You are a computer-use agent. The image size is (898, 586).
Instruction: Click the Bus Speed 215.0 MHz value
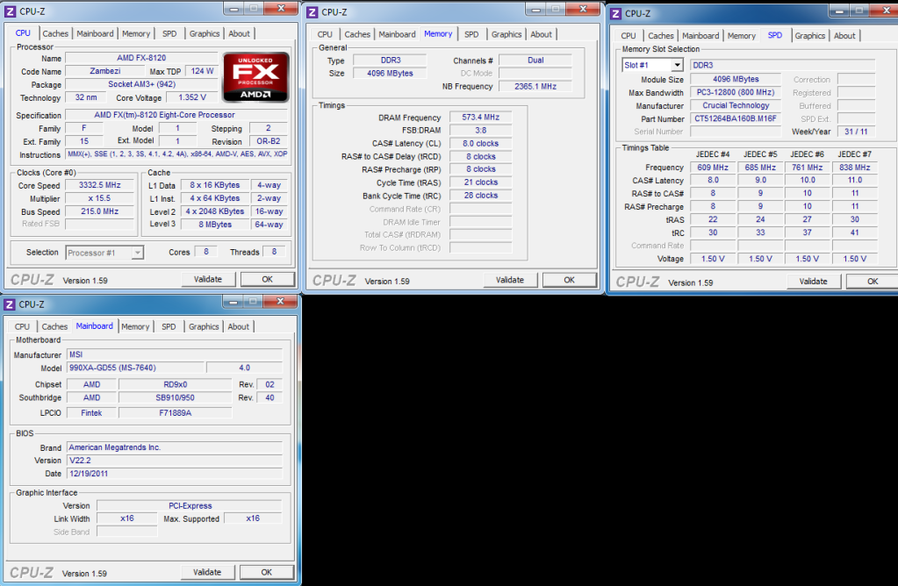tap(100, 211)
